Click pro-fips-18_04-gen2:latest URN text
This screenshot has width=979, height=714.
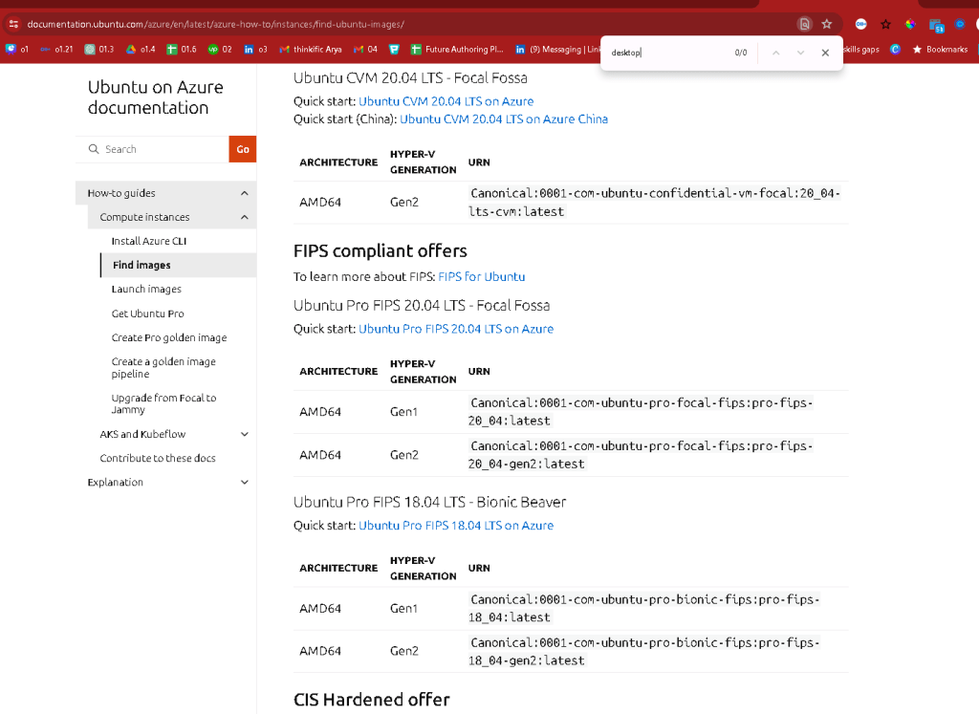coord(643,652)
